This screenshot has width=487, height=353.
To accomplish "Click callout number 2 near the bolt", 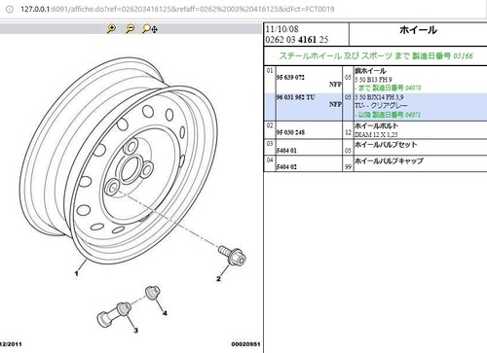I will point(218,278).
